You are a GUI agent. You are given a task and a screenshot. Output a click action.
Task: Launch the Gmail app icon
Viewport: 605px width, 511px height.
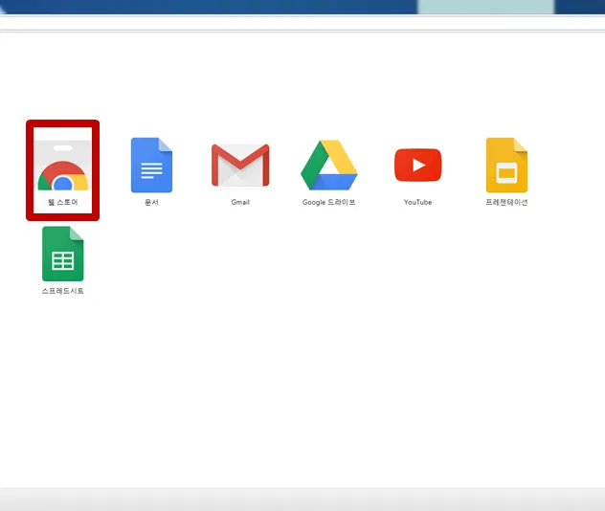tap(240, 165)
